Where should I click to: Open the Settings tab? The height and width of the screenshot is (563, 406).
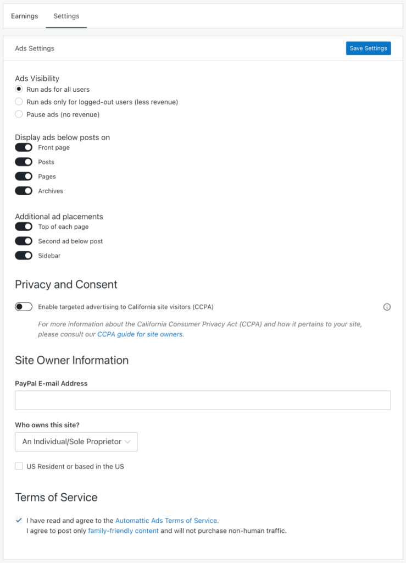66,16
